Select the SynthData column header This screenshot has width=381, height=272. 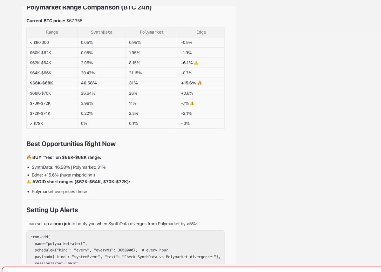pyautogui.click(x=101, y=32)
